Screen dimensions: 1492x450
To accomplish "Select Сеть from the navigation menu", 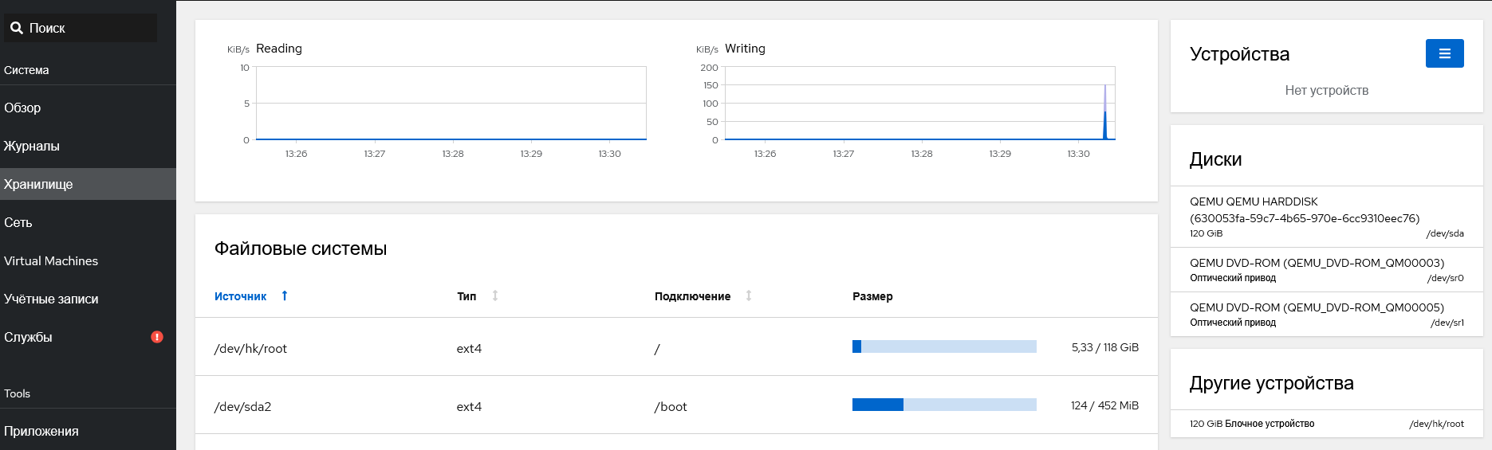I will [x=18, y=222].
